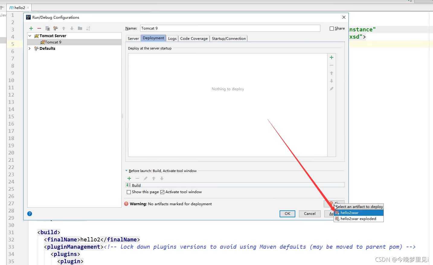
Task: Click the IntelliJ logo in dialog title
Action: tap(28, 17)
